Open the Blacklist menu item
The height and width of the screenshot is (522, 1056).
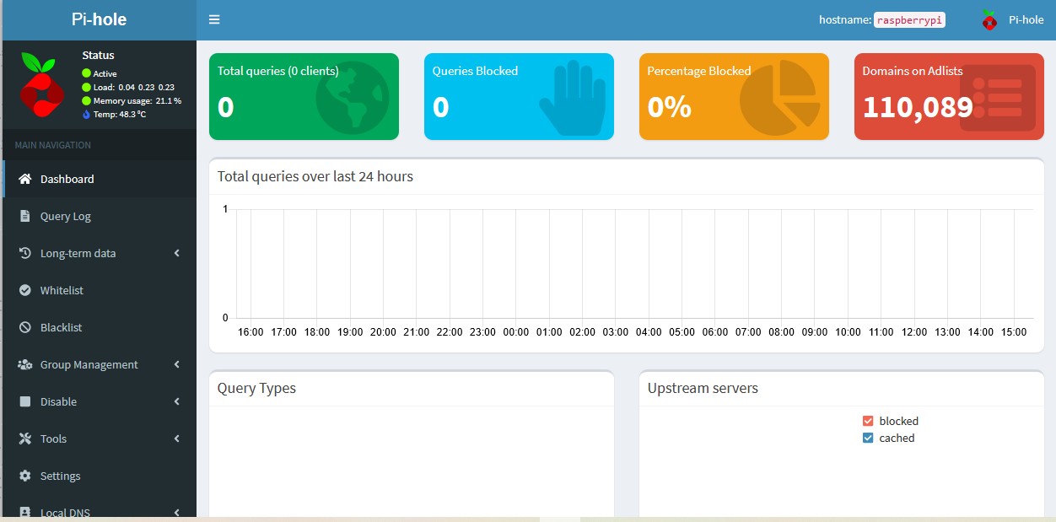coord(62,327)
